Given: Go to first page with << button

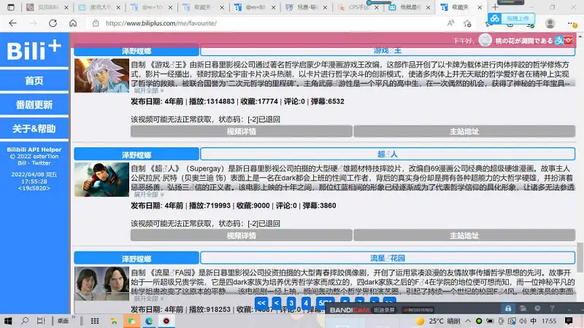Looking at the screenshot, I should [261, 302].
